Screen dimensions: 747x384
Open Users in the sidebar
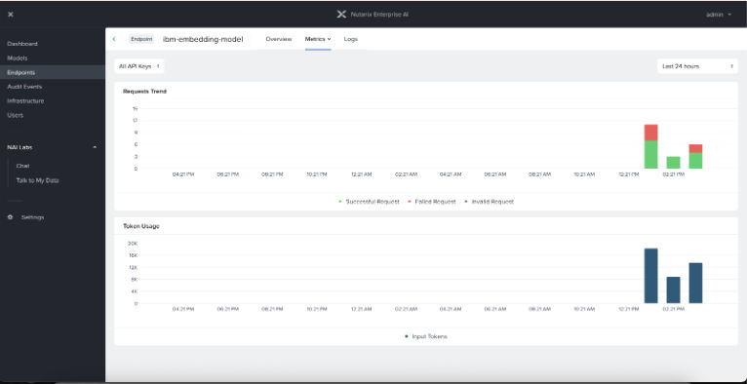coord(16,115)
